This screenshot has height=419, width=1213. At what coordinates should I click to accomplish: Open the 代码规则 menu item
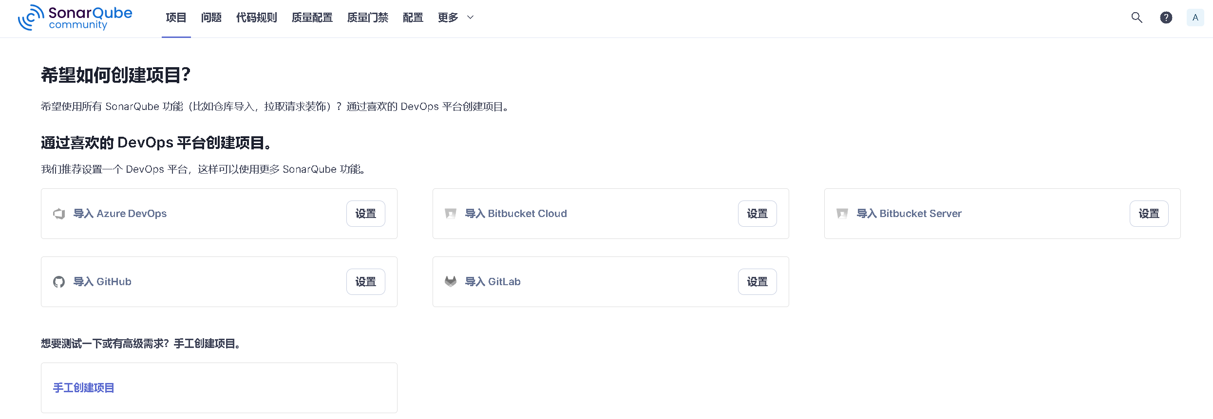256,18
